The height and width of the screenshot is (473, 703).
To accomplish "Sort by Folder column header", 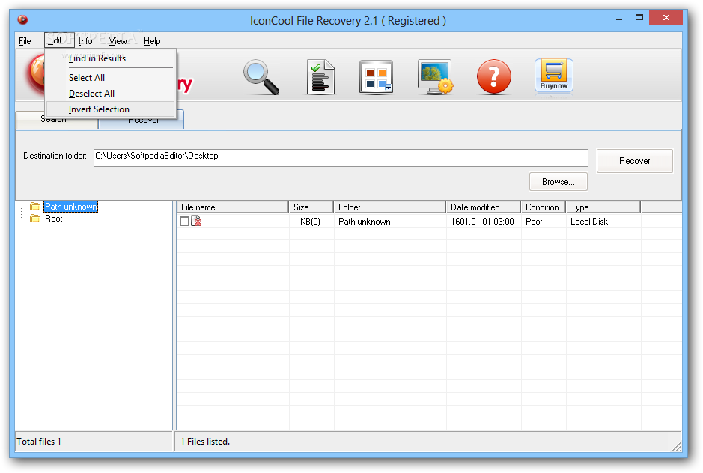I will [x=389, y=207].
